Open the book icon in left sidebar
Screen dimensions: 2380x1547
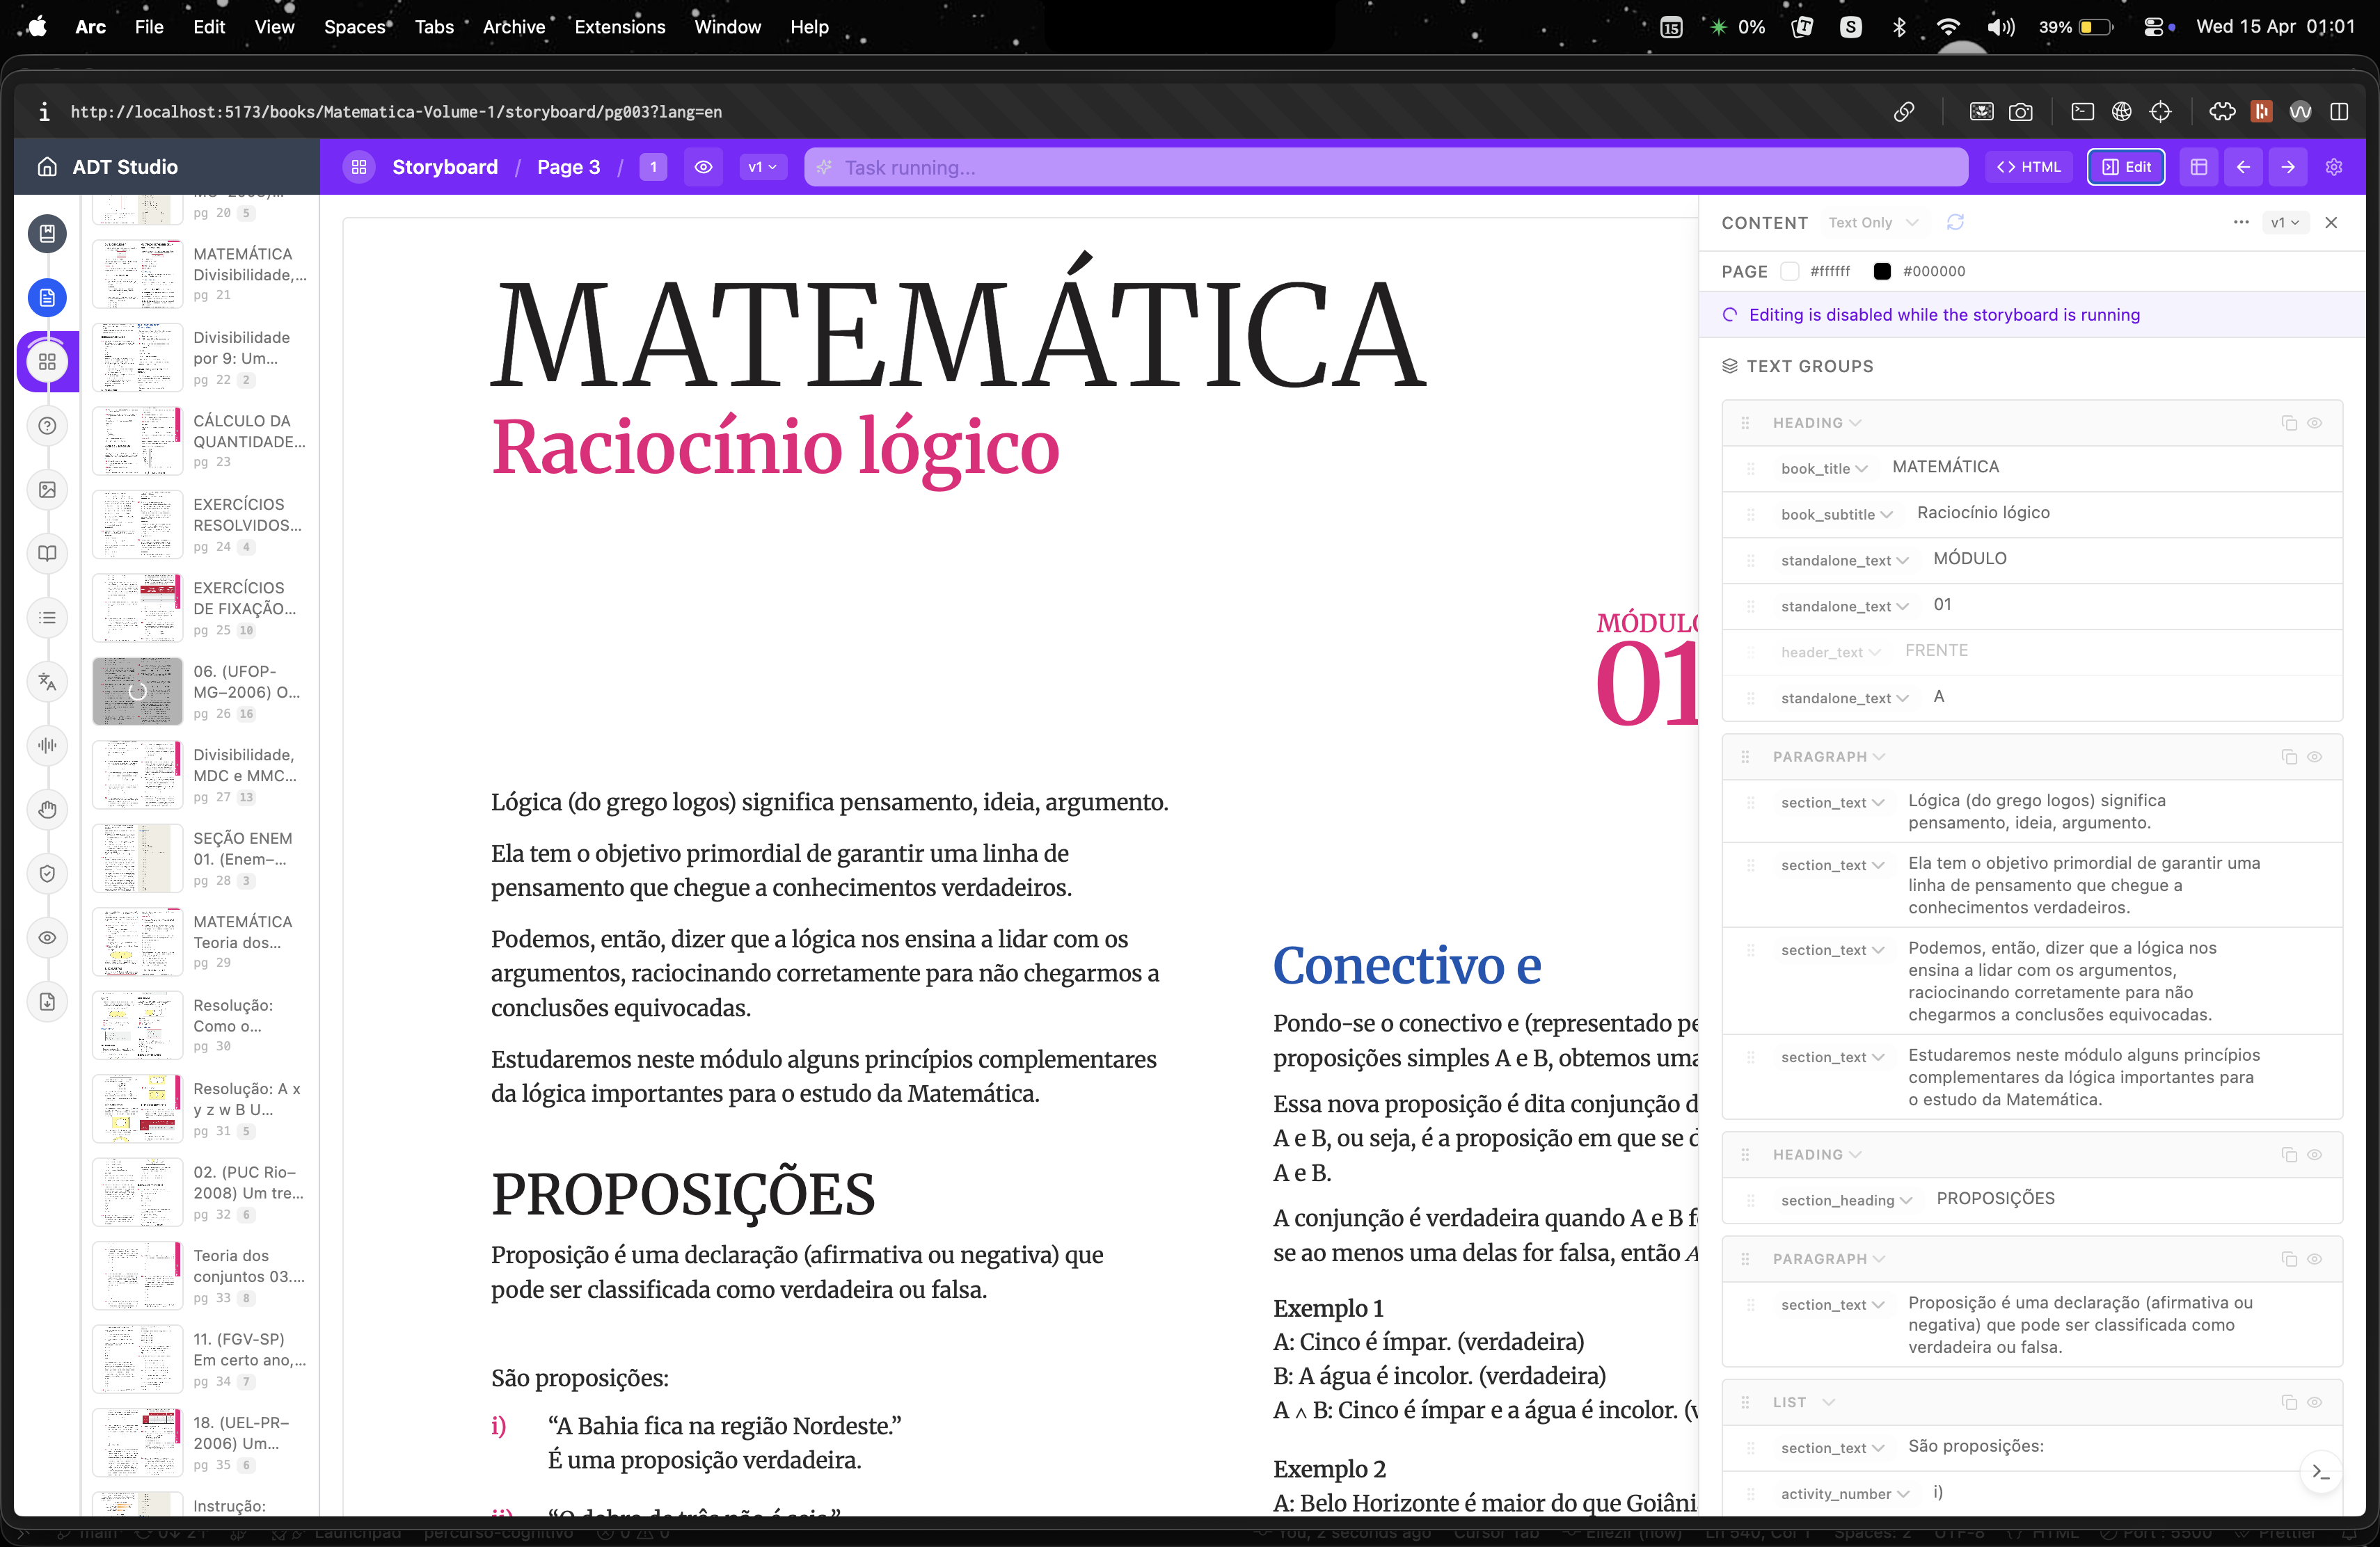pyautogui.click(x=47, y=554)
